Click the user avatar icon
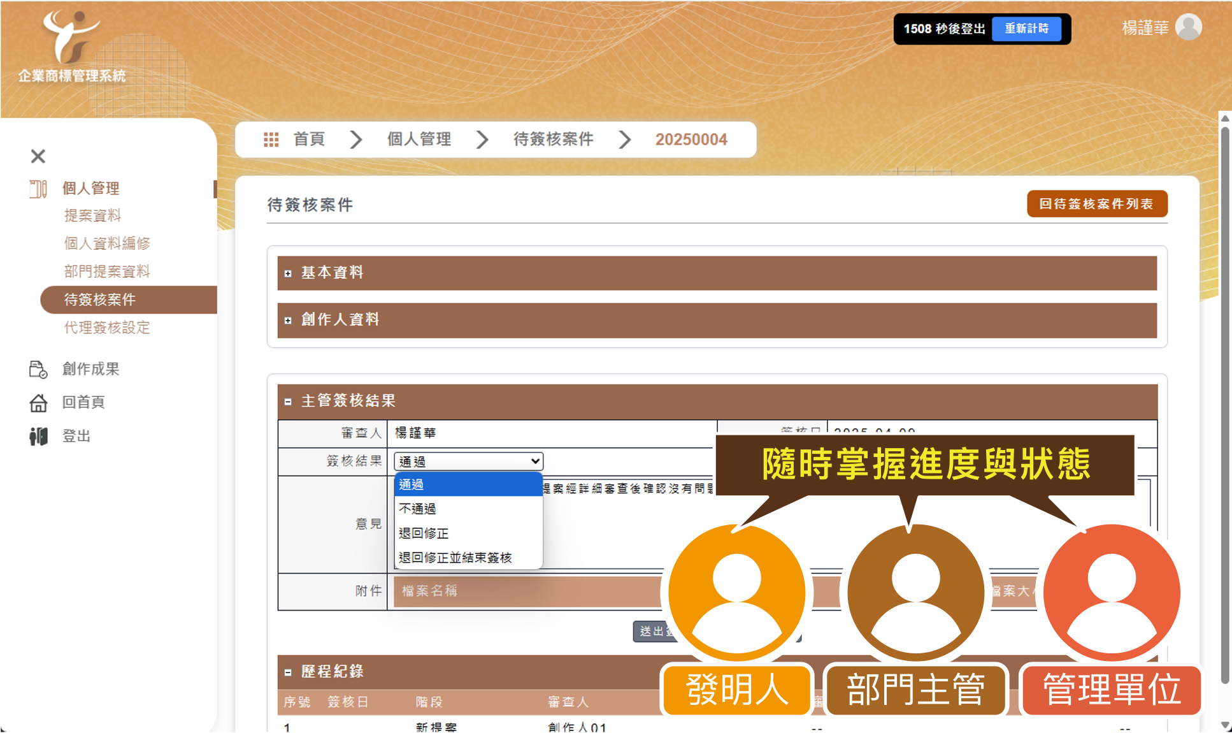Screen dimensions: 1232x733 [1188, 27]
